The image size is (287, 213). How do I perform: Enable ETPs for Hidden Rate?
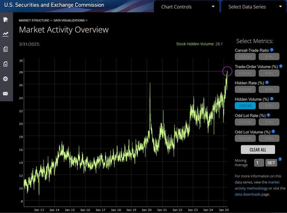click(x=269, y=89)
